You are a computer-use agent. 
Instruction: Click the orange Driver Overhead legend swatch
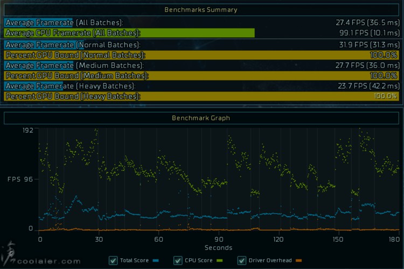pyautogui.click(x=298, y=260)
